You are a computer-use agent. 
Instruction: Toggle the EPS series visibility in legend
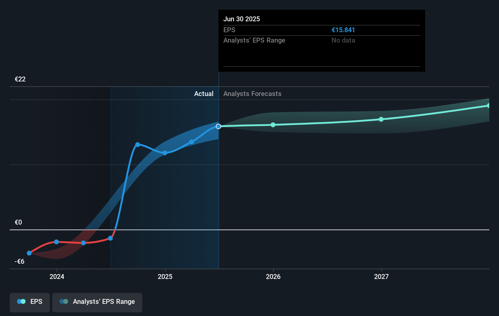click(29, 302)
